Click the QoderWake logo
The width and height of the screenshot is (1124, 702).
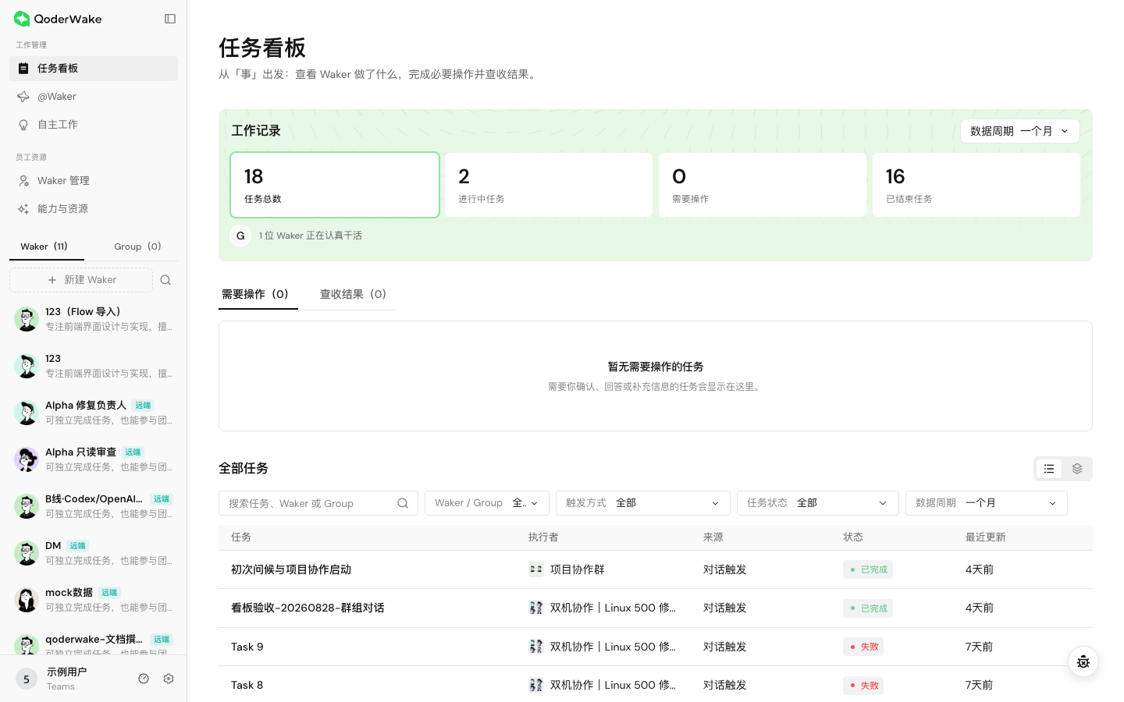(x=58, y=19)
